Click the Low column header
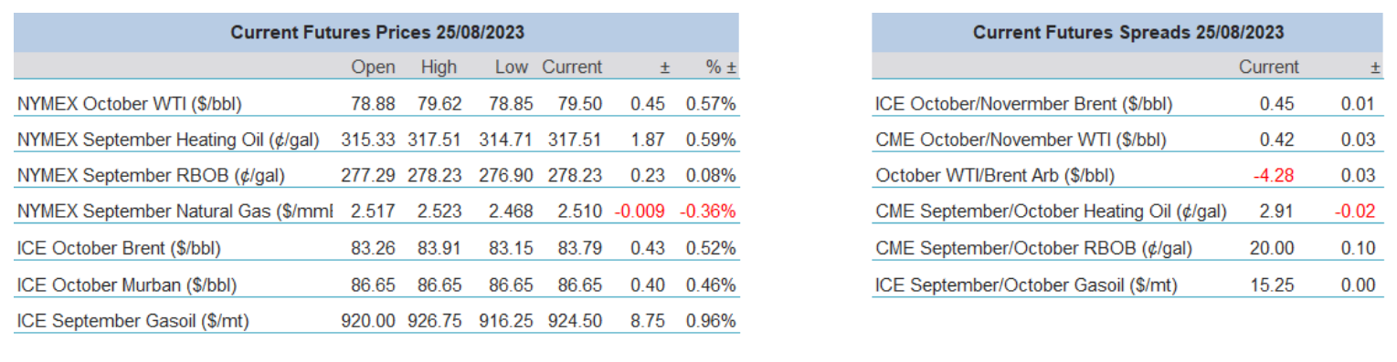Screen dimensions: 1397x362 (x=514, y=67)
